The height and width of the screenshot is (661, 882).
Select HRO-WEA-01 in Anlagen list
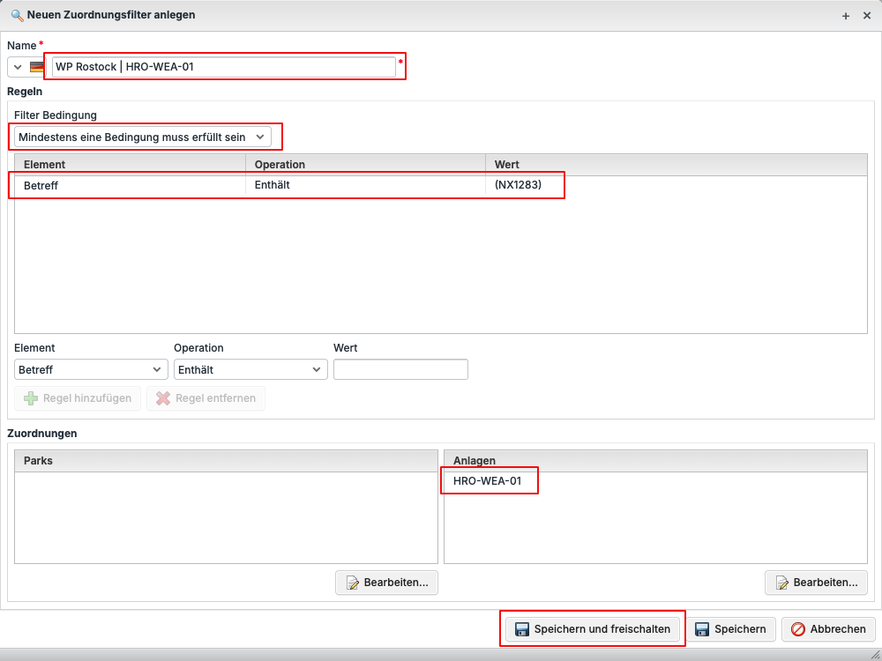coord(488,481)
